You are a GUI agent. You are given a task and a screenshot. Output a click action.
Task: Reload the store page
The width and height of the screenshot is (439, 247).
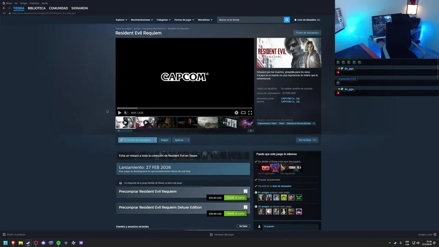click(4, 13)
